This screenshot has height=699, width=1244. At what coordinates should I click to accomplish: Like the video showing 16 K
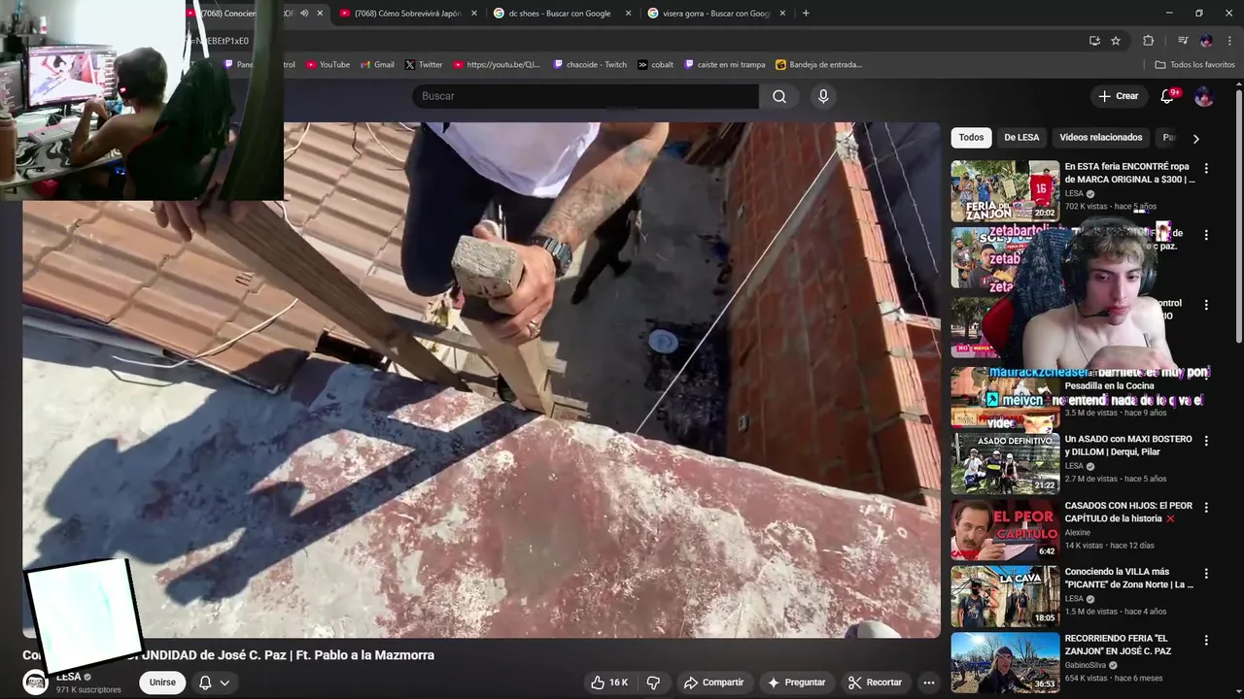[609, 682]
